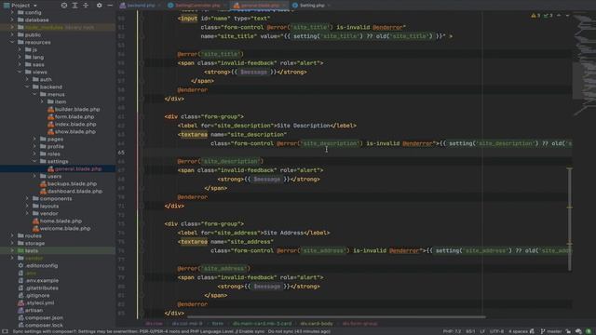
Task: Click the form breadcrumb
Action: pos(217,324)
